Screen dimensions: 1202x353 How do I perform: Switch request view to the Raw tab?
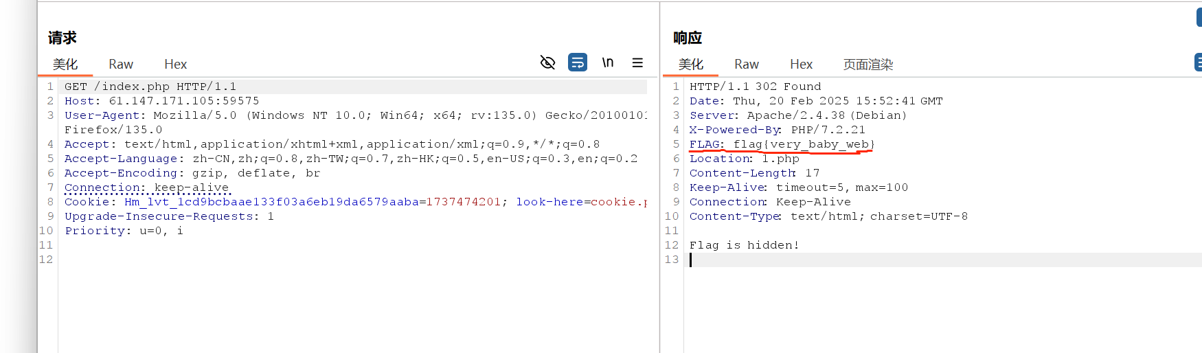[x=121, y=65]
